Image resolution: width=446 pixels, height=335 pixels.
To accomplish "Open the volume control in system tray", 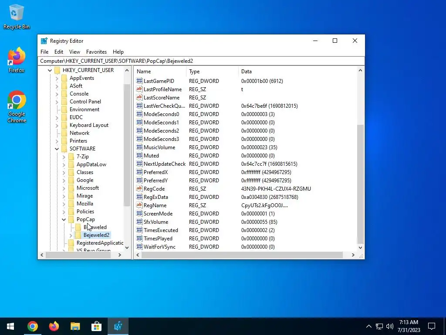I will coord(390,326).
